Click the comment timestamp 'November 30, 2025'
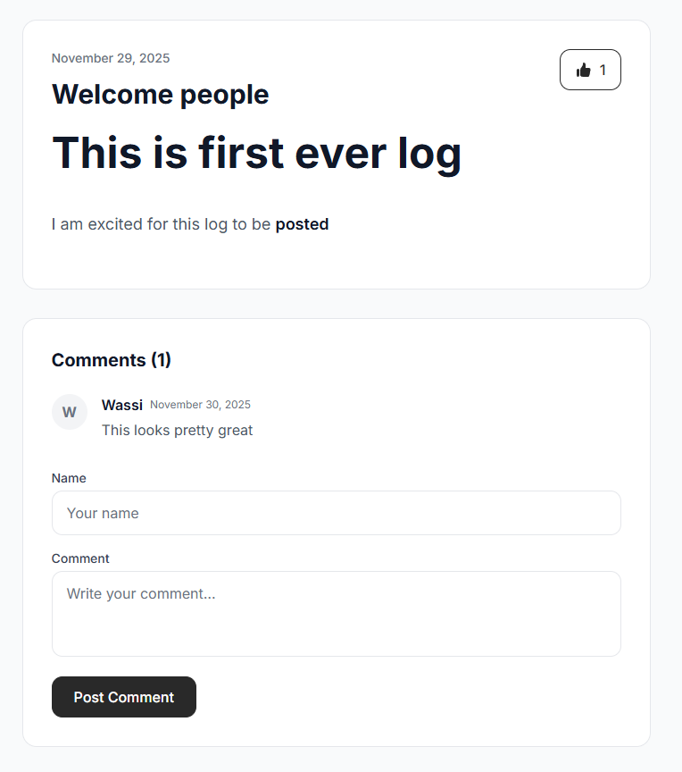This screenshot has width=682, height=772. 200,404
